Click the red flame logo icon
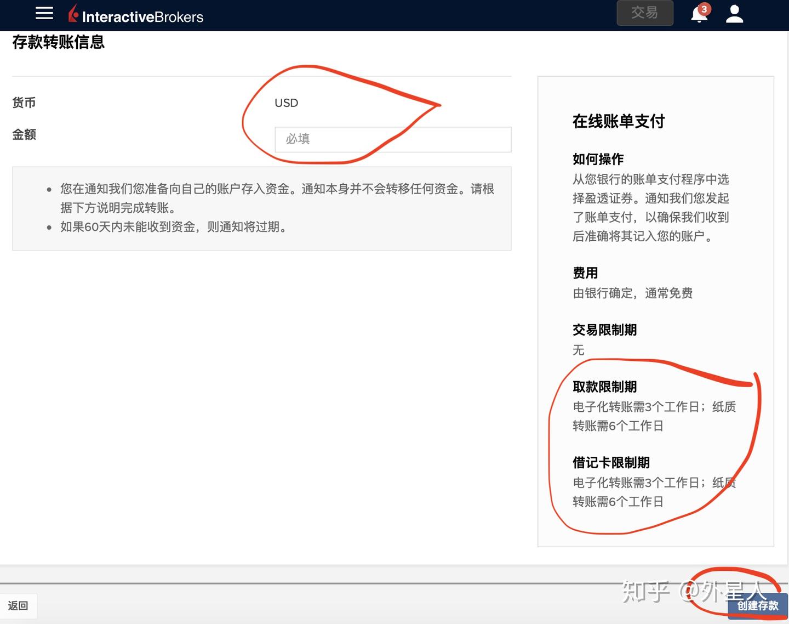The image size is (789, 624). pyautogui.click(x=72, y=13)
